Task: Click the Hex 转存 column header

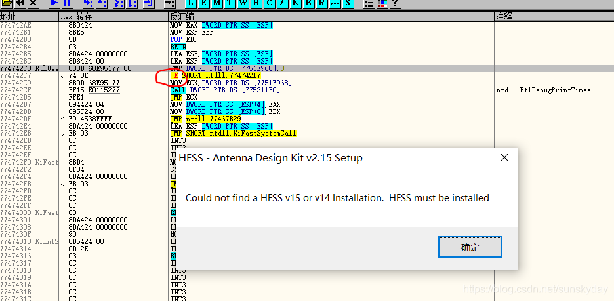Action: (x=113, y=17)
